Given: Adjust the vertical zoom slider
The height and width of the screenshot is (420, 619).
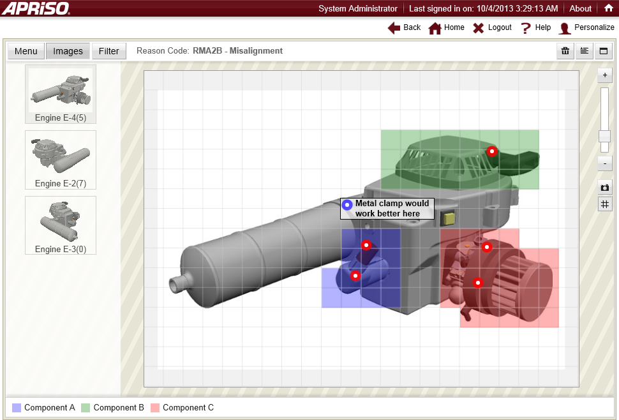Looking at the screenshot, I should pos(604,136).
